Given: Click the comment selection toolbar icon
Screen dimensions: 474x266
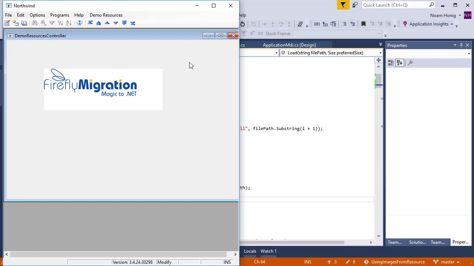Looking at the screenshot, I should click(344, 24).
